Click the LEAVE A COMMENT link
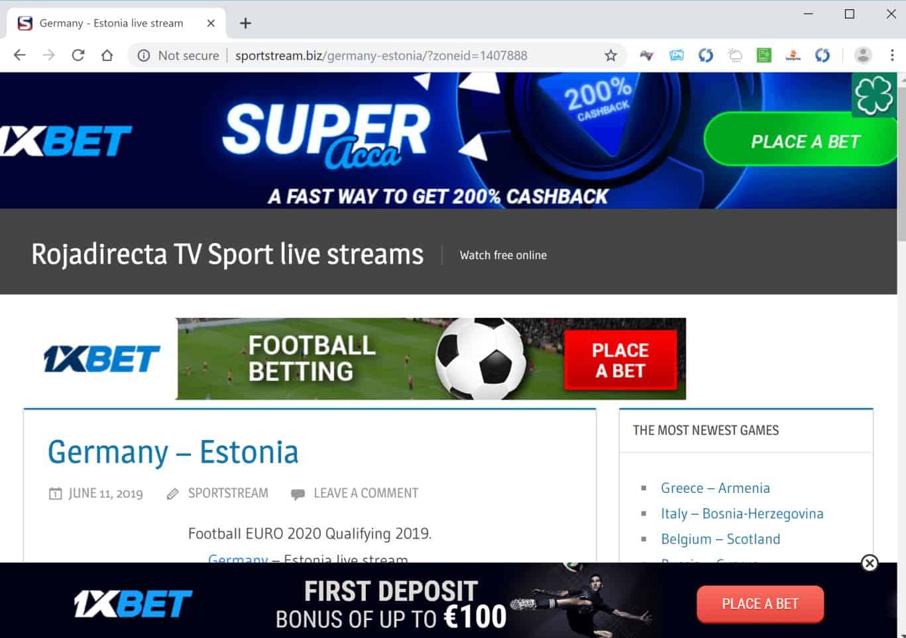The width and height of the screenshot is (906, 638). tap(366, 493)
